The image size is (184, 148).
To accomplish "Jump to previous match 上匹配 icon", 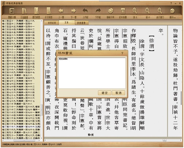I will pos(85,11).
